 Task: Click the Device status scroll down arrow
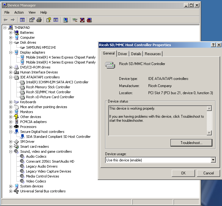pyautogui.click(x=209, y=133)
